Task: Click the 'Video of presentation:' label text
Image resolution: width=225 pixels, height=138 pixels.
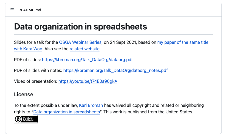Action: 36,81
